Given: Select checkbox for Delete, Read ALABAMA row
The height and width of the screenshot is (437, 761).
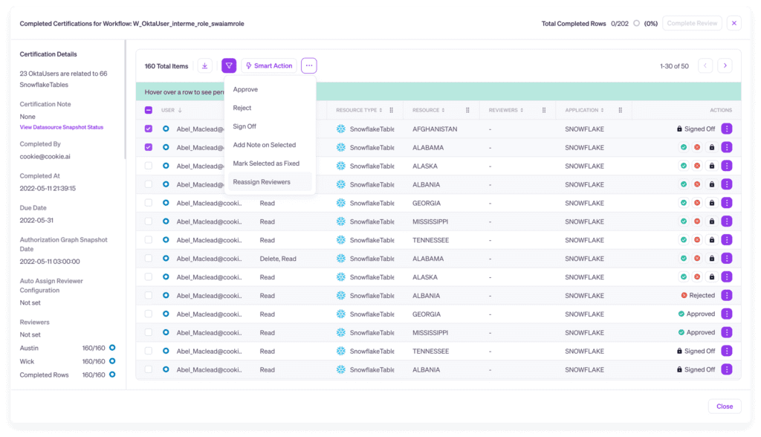Looking at the screenshot, I should [149, 259].
